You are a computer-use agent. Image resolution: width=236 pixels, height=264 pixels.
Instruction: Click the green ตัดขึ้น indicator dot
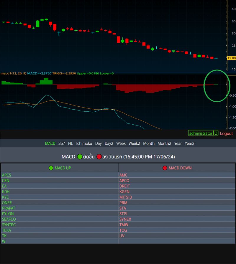pos(80,157)
